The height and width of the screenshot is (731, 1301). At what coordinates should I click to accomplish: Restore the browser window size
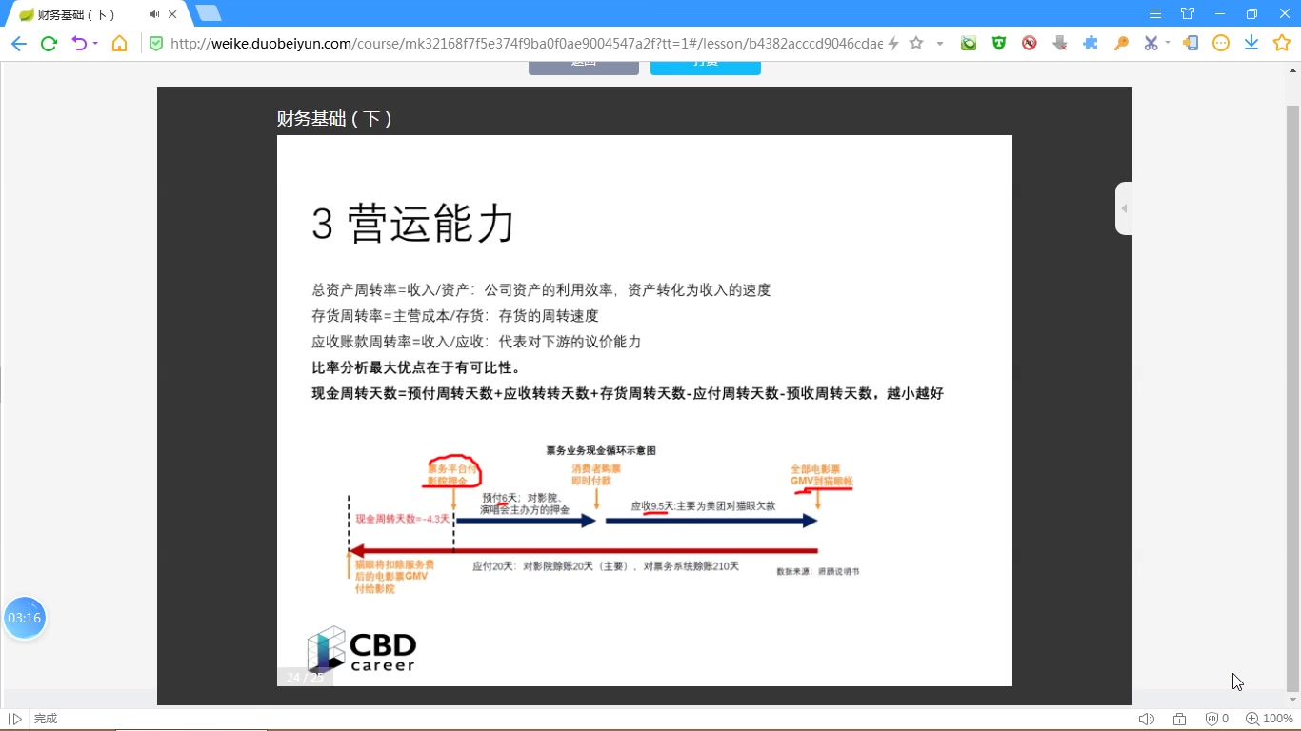1251,13
